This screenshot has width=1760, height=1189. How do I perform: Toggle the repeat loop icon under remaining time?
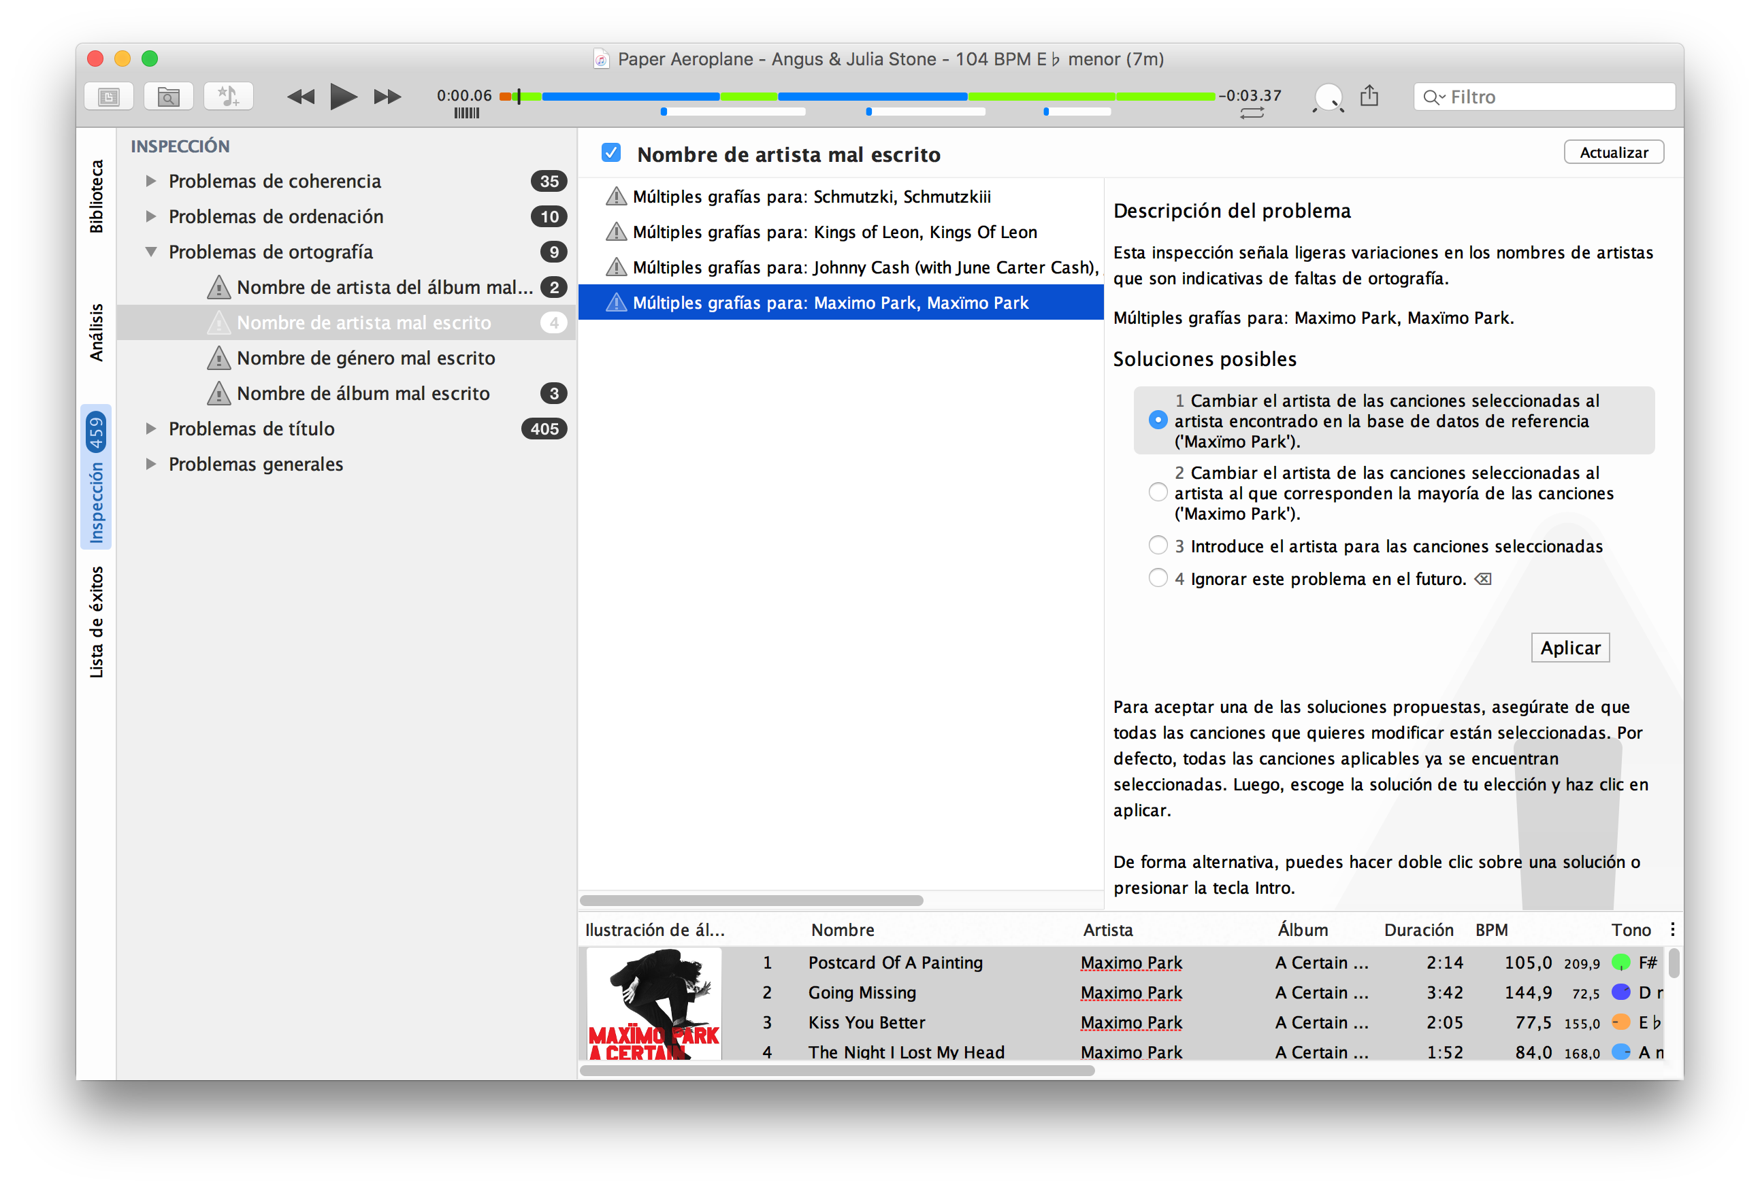(1252, 114)
